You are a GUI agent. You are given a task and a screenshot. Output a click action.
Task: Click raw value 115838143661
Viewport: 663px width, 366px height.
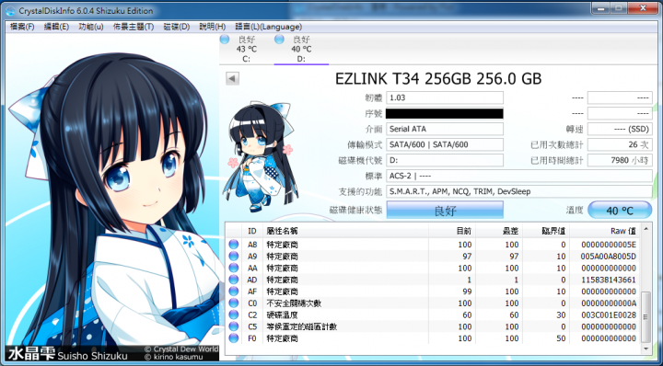point(609,280)
